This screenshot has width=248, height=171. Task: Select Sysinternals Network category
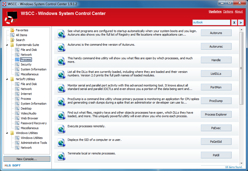click(x=26, y=55)
